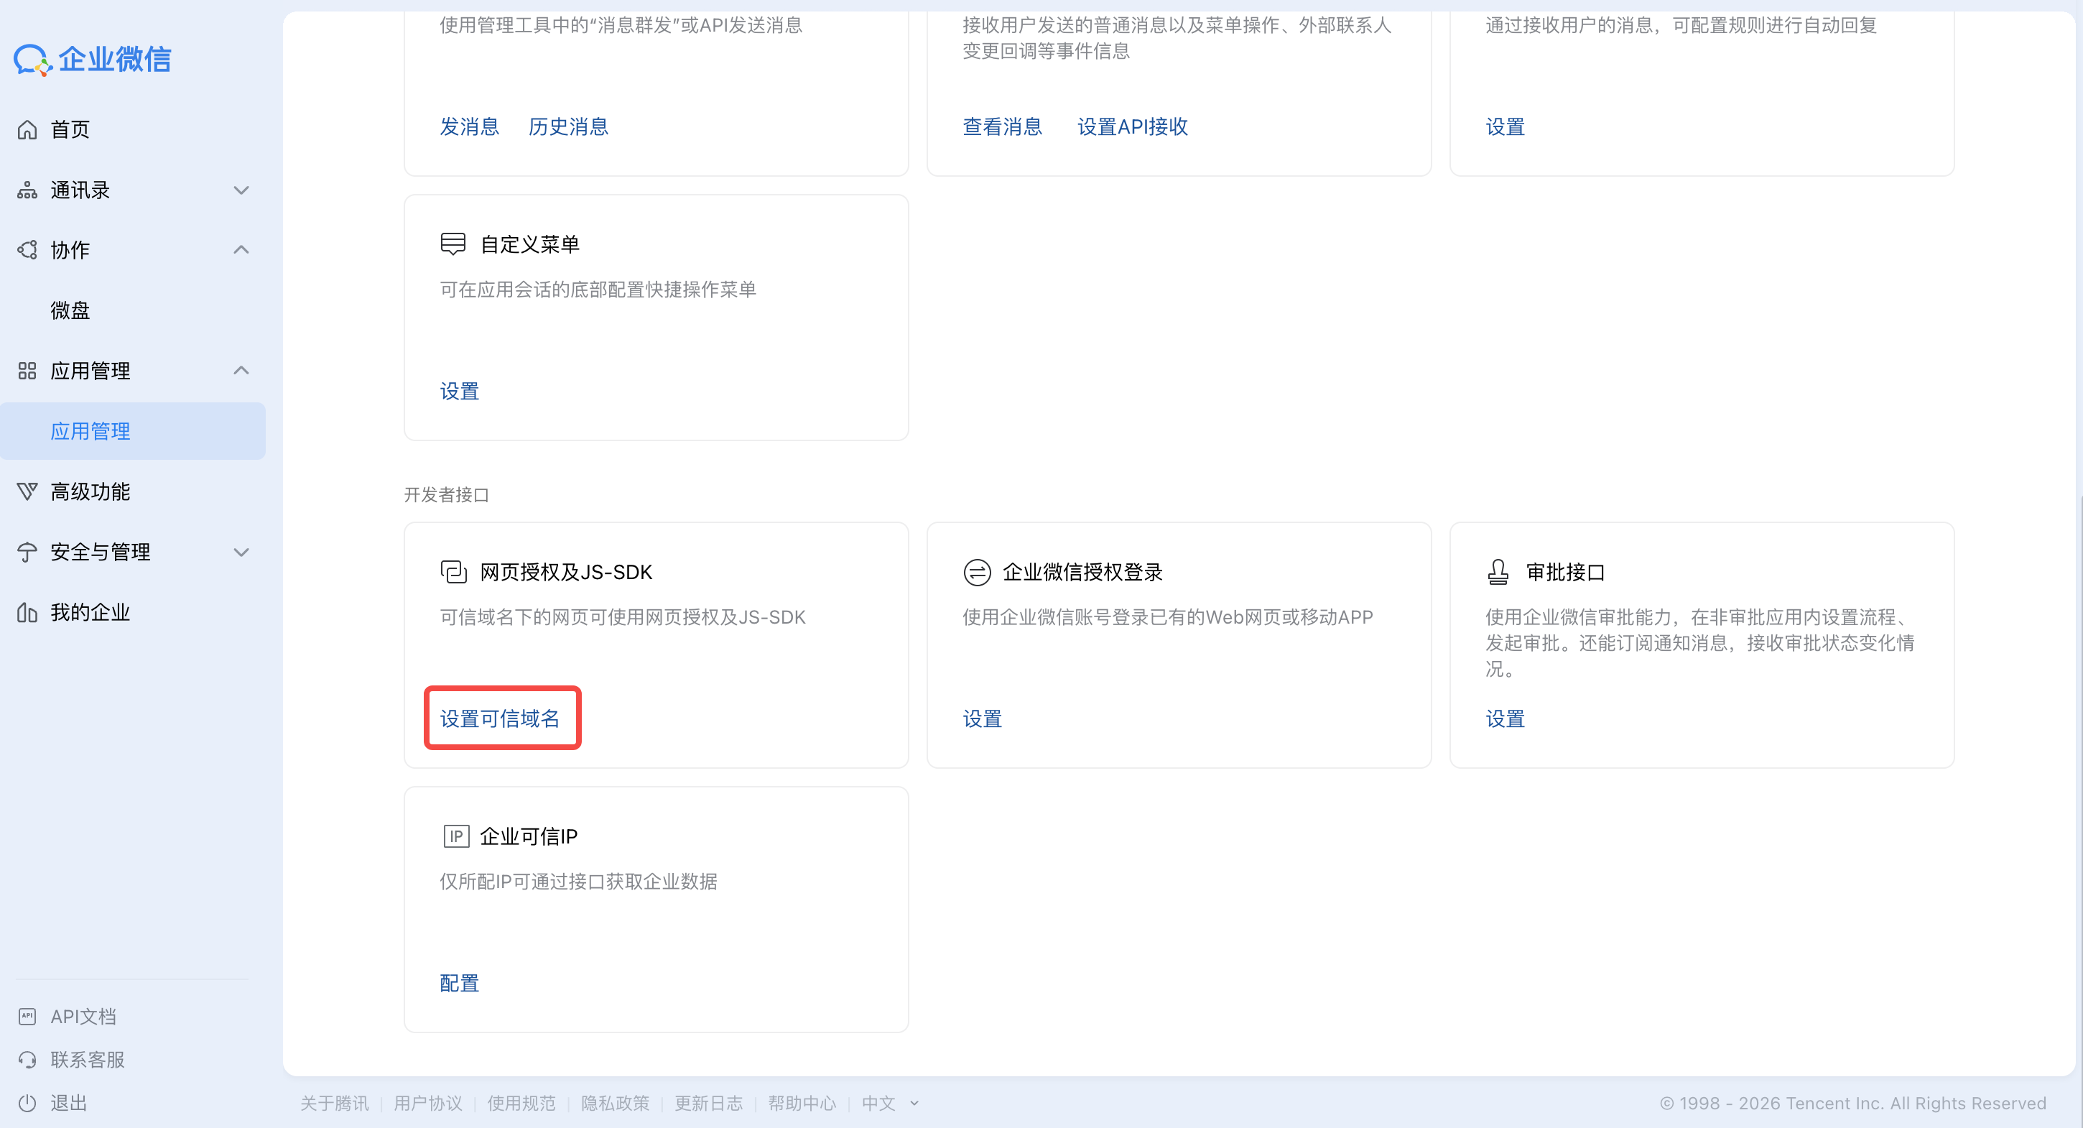Select the highlighted 应用管理 submenu item
This screenshot has height=1128, width=2083.
91,431
